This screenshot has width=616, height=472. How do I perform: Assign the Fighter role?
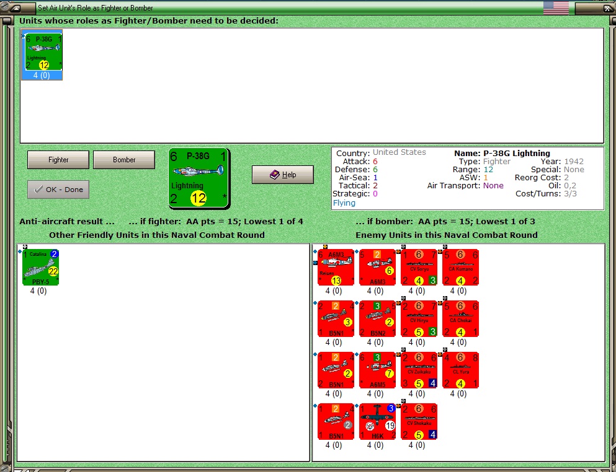pyautogui.click(x=58, y=160)
